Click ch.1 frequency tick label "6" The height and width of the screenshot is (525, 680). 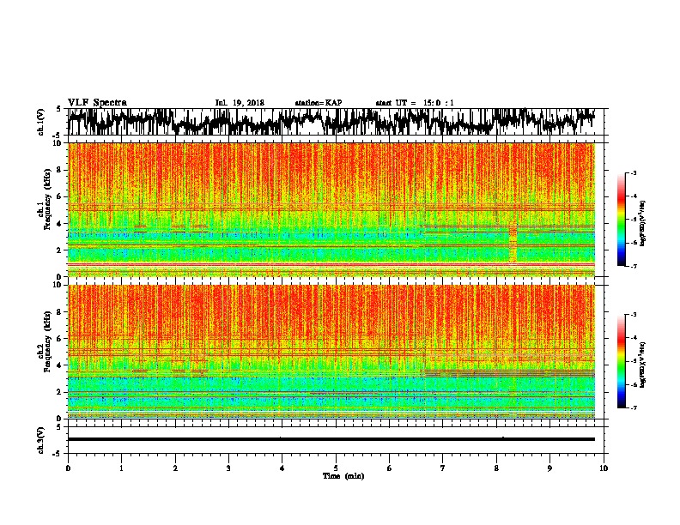60,197
